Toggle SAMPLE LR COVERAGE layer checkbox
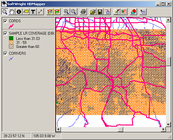 coord(5,33)
